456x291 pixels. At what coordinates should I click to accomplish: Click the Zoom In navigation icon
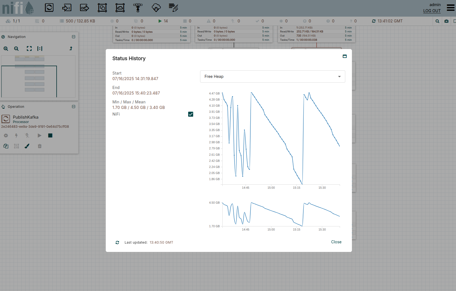[6, 49]
